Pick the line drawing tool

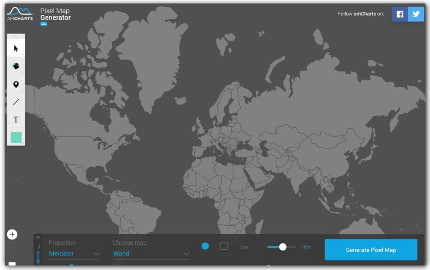point(15,102)
